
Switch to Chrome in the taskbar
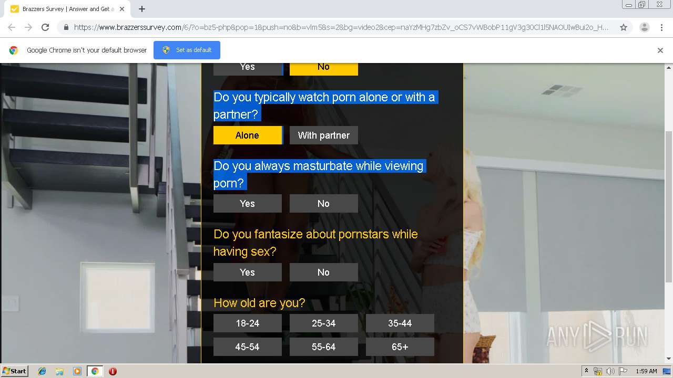pos(95,371)
